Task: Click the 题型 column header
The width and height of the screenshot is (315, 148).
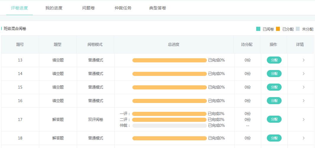Action: point(57,44)
